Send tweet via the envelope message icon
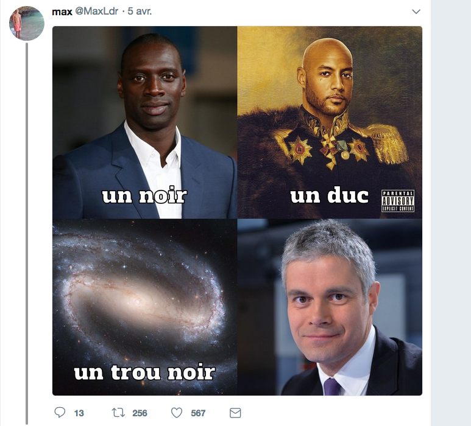Screen dimensions: 471x426 click(235, 413)
